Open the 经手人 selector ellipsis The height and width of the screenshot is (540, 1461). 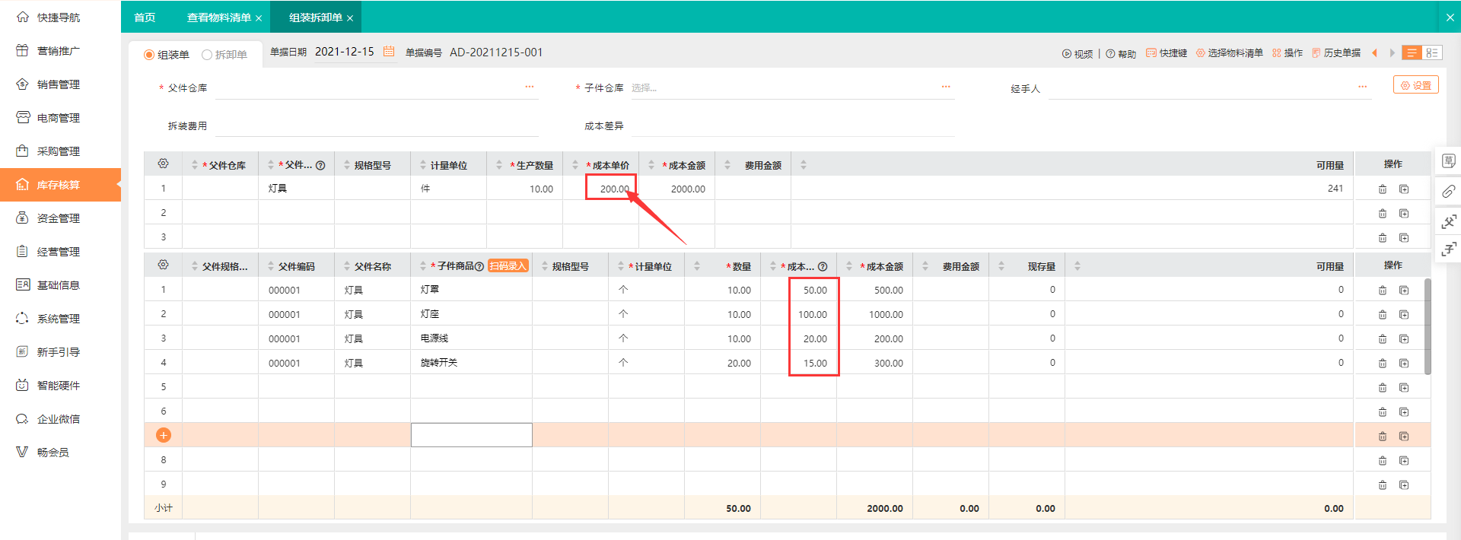point(1361,87)
